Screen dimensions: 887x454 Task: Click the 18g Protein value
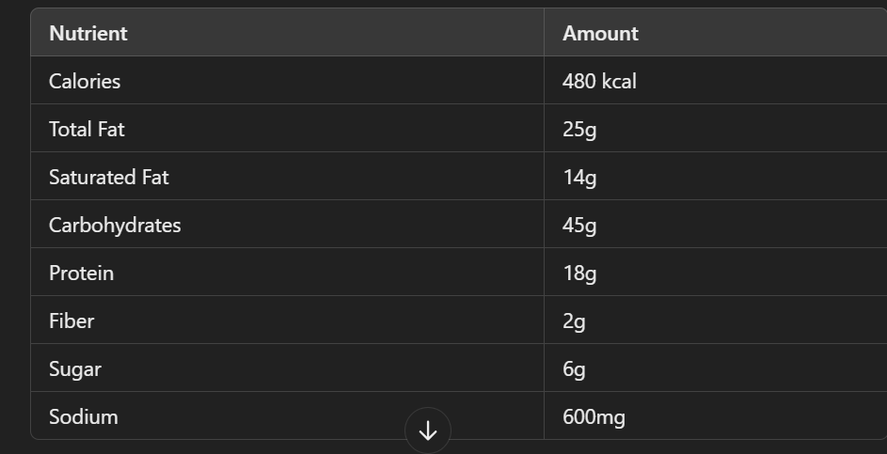(579, 274)
